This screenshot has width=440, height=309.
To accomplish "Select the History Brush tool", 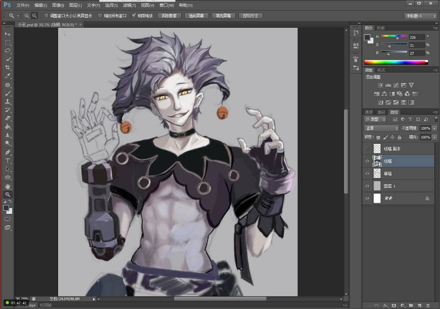I will click(7, 110).
